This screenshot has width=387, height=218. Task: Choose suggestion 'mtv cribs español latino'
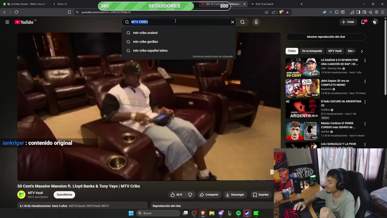coord(179,51)
